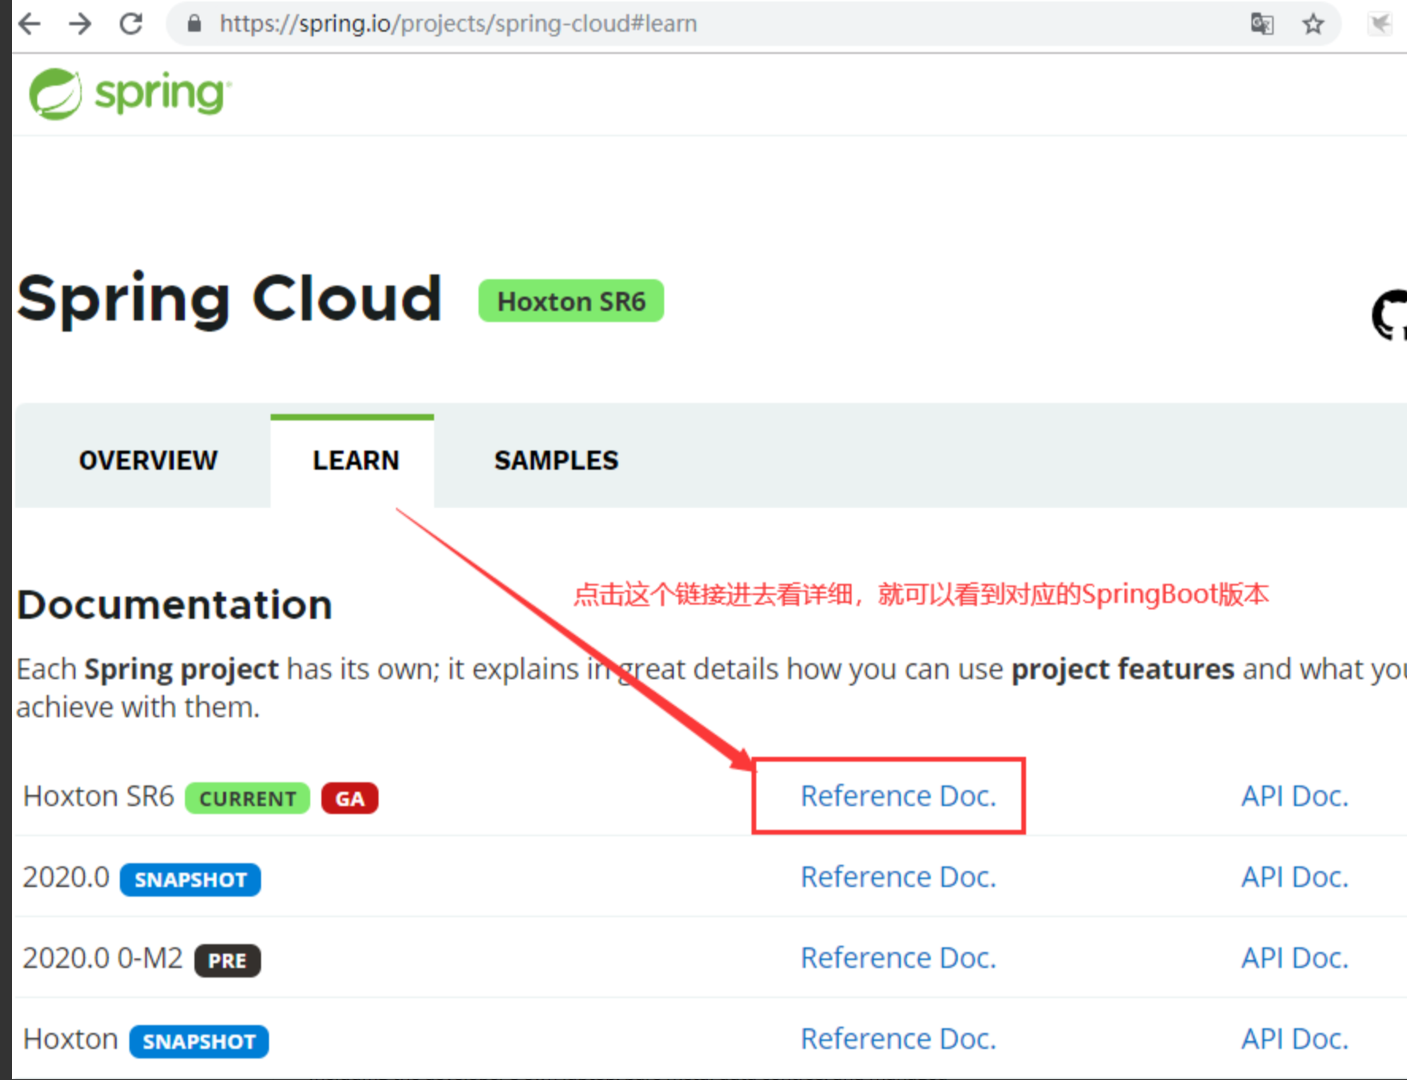Open Spring logo home link
The width and height of the screenshot is (1407, 1080).
click(131, 94)
